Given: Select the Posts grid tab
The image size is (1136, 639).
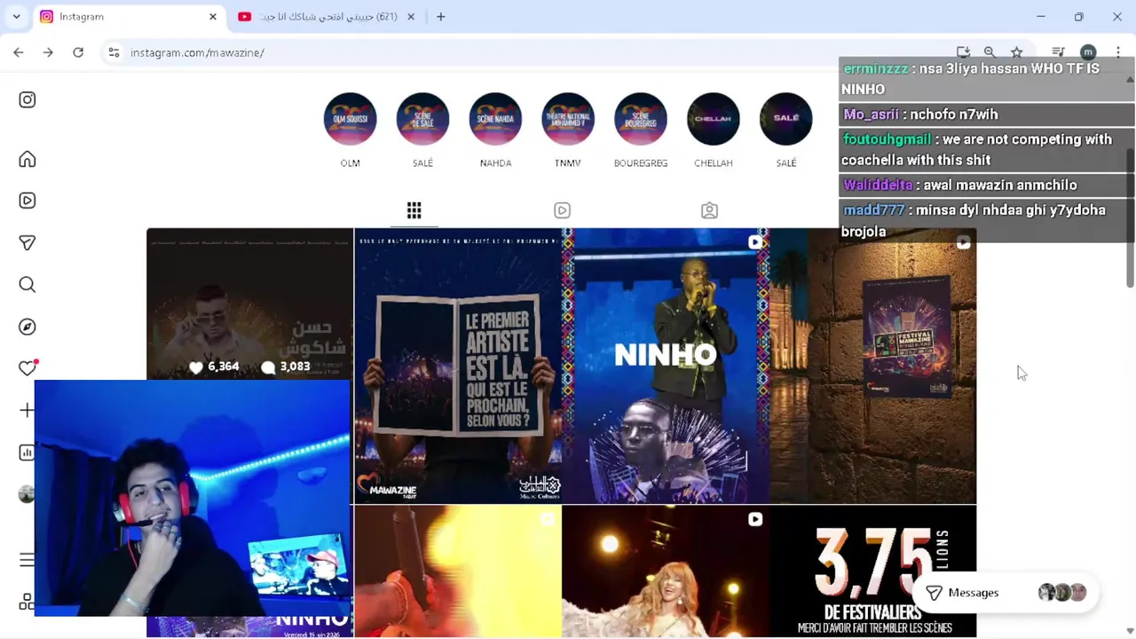Looking at the screenshot, I should pyautogui.click(x=414, y=210).
